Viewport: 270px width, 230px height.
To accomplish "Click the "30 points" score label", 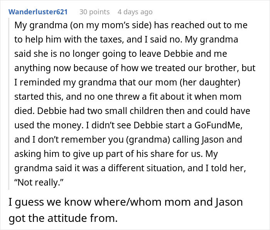I will (94, 12).
